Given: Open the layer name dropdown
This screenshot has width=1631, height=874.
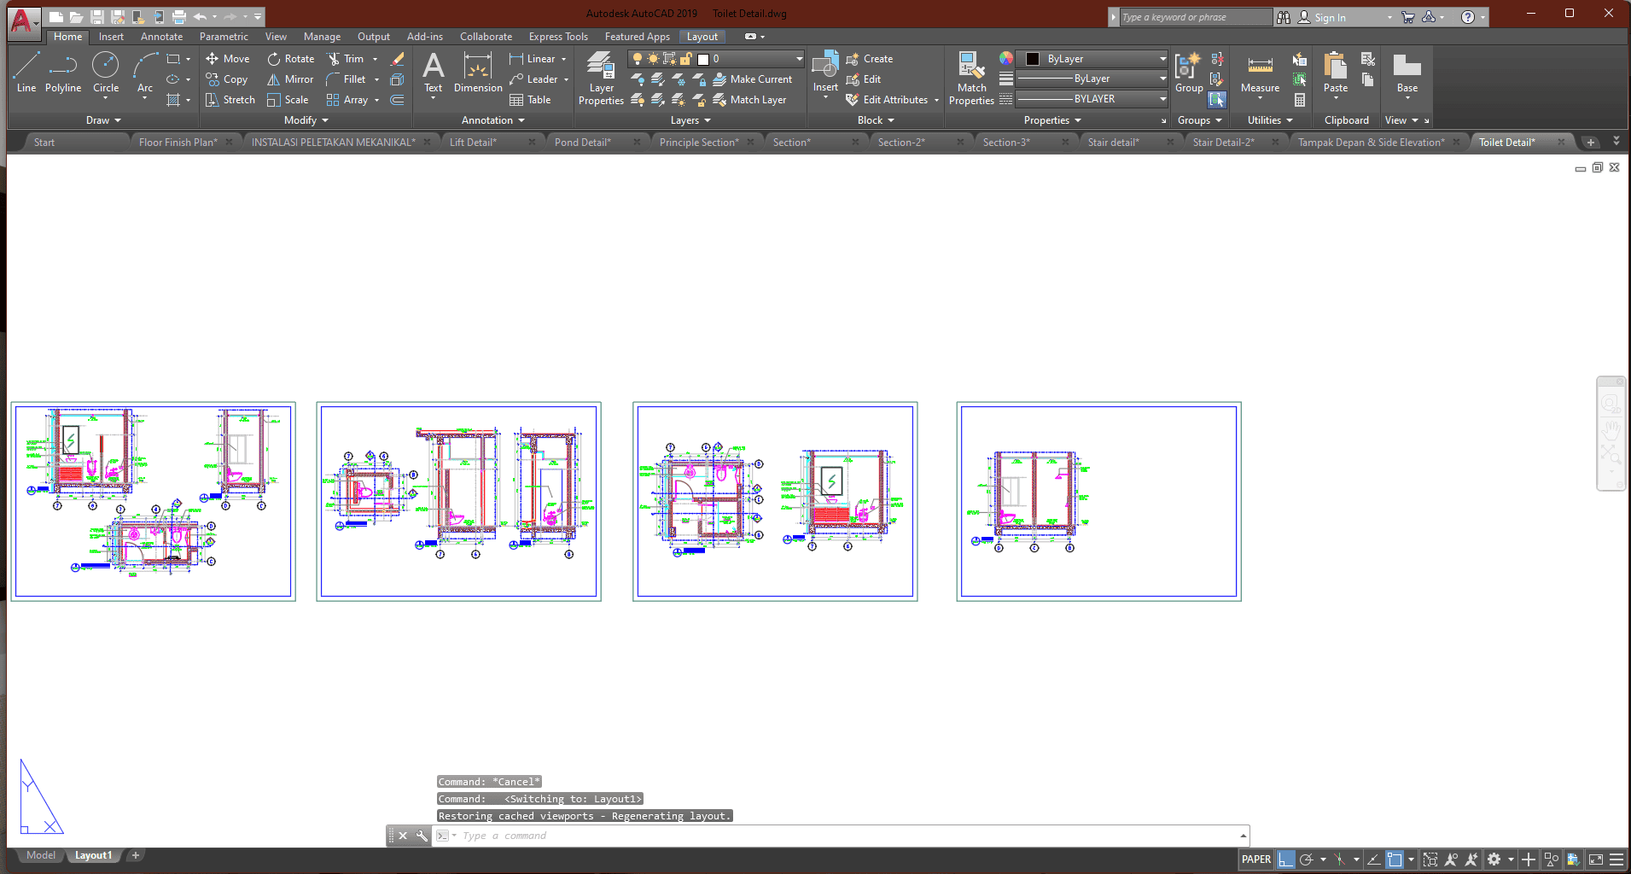Looking at the screenshot, I should [x=799, y=59].
